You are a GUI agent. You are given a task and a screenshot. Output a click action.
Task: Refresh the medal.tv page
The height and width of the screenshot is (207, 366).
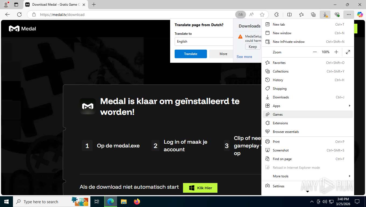(x=19, y=15)
